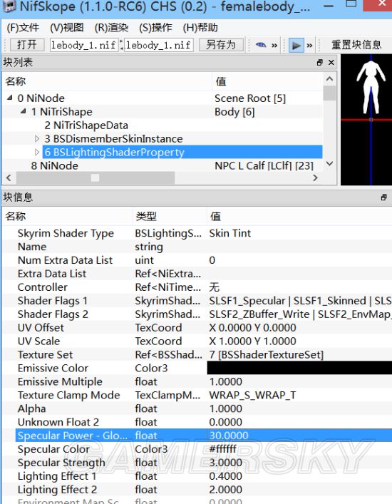Viewport: 392px width, 504px height.
Task: Click the Emissive Color black swatch
Action: pos(299,368)
